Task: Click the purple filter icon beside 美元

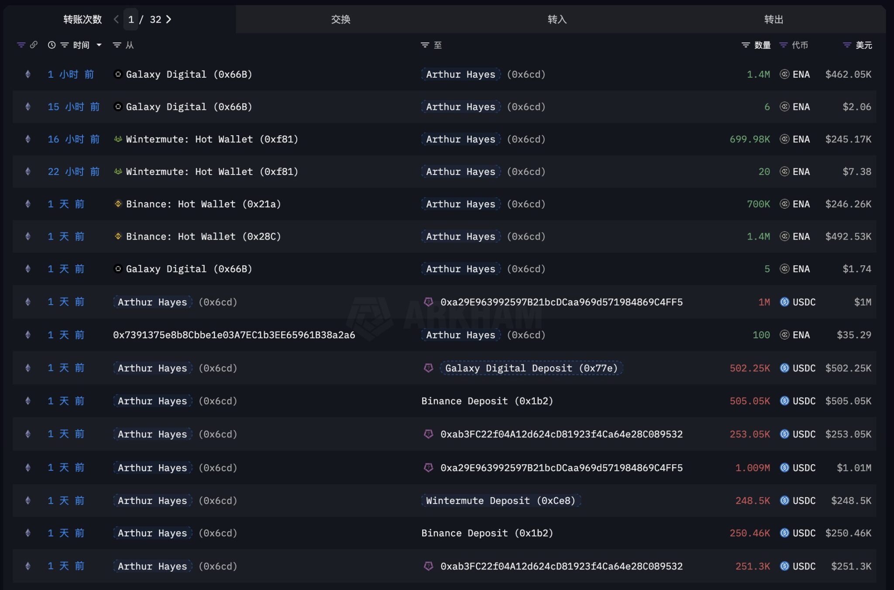Action: point(847,45)
